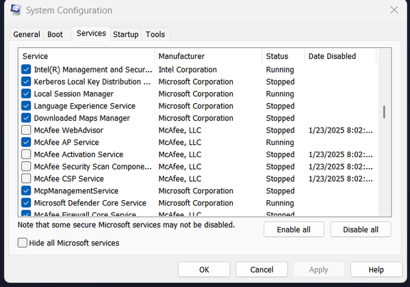
Task: Uncheck McpManagementService checkbox
Action: click(x=26, y=191)
